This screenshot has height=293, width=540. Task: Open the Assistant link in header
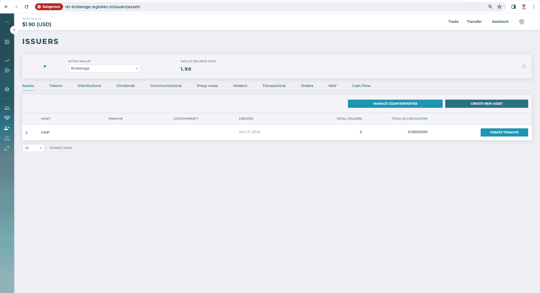(500, 22)
